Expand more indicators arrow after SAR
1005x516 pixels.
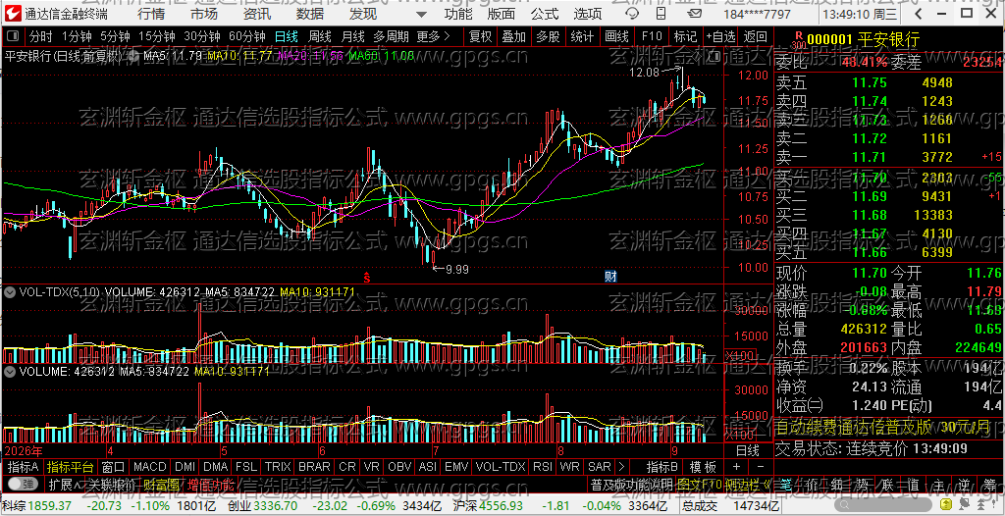click(620, 467)
